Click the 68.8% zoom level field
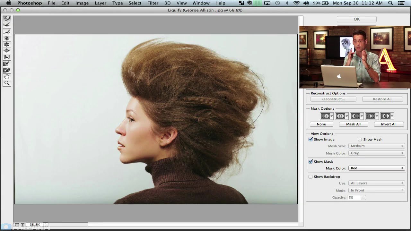 pos(35,225)
